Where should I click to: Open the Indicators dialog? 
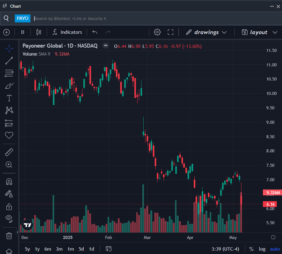67,32
